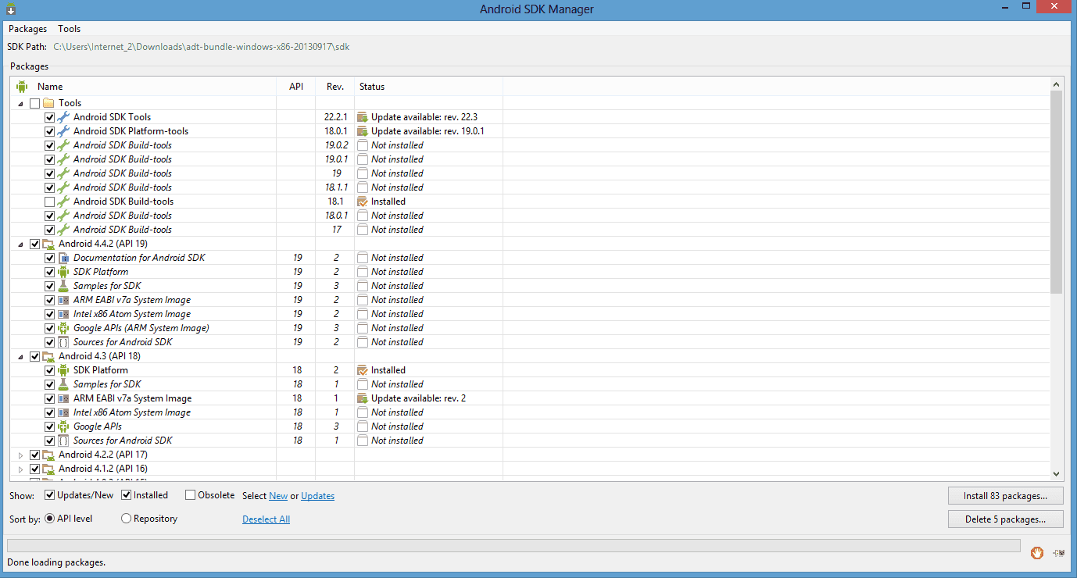
Task: Click the Status column header
Action: tap(428, 87)
